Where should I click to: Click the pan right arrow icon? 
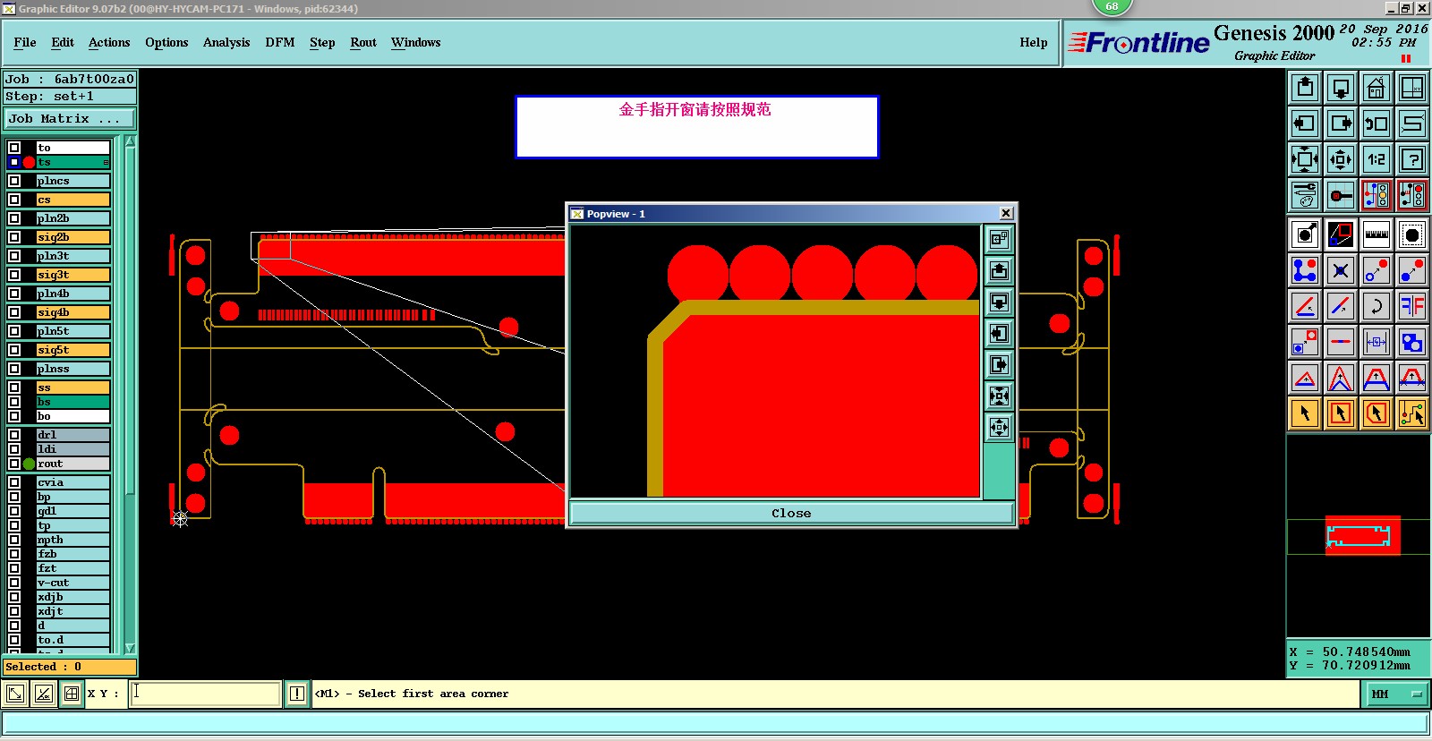pyautogui.click(x=1341, y=123)
